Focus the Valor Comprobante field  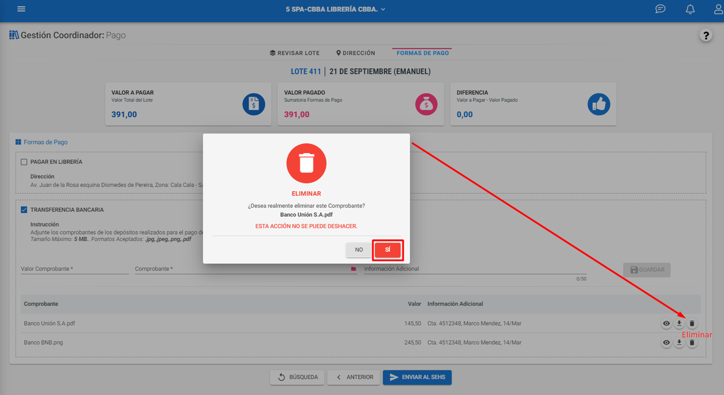coord(75,269)
